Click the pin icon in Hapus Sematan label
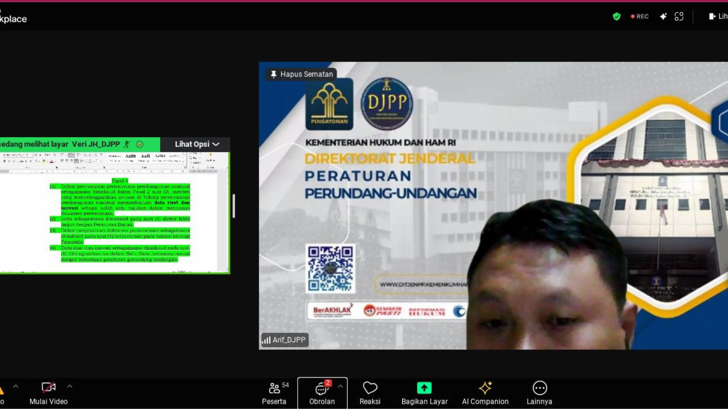This screenshot has height=409, width=728. pyautogui.click(x=273, y=74)
